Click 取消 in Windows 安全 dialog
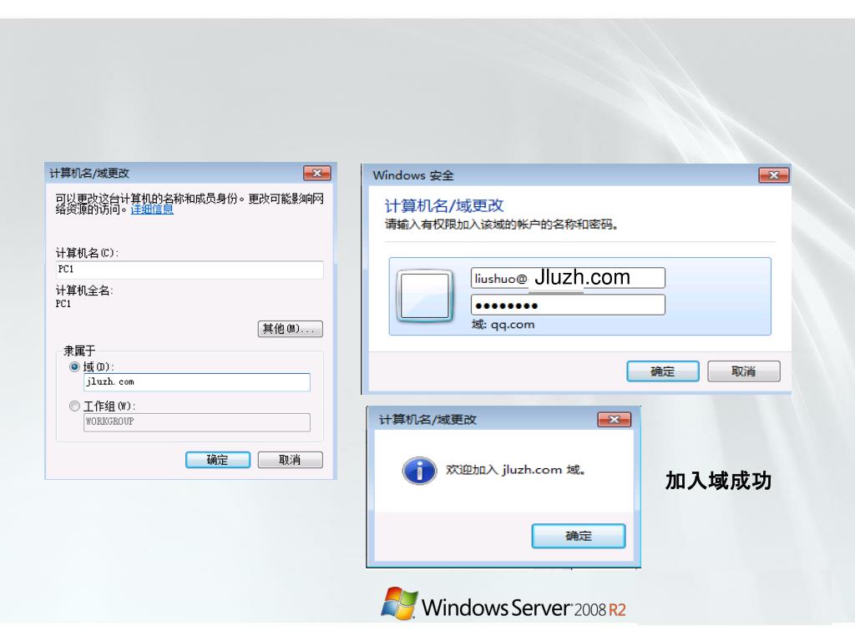This screenshot has height=641, width=855. [x=744, y=371]
